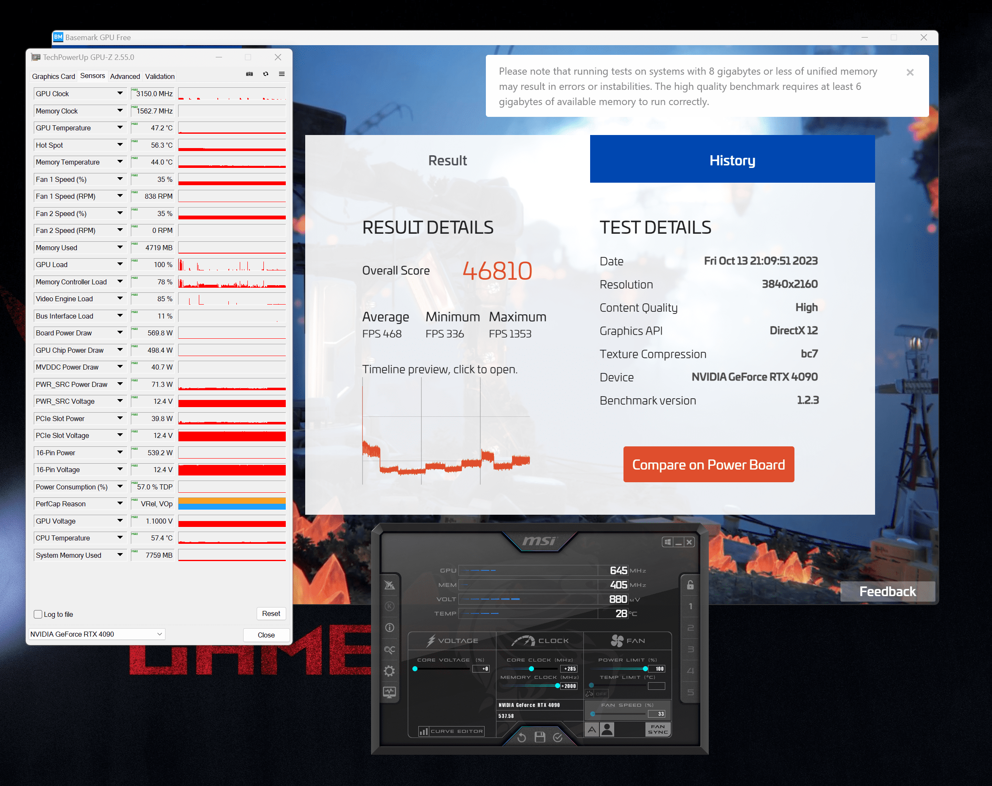Image resolution: width=992 pixels, height=786 pixels.
Task: Open NVIDIA GeForce RTX 4090 device combo box
Action: point(97,634)
